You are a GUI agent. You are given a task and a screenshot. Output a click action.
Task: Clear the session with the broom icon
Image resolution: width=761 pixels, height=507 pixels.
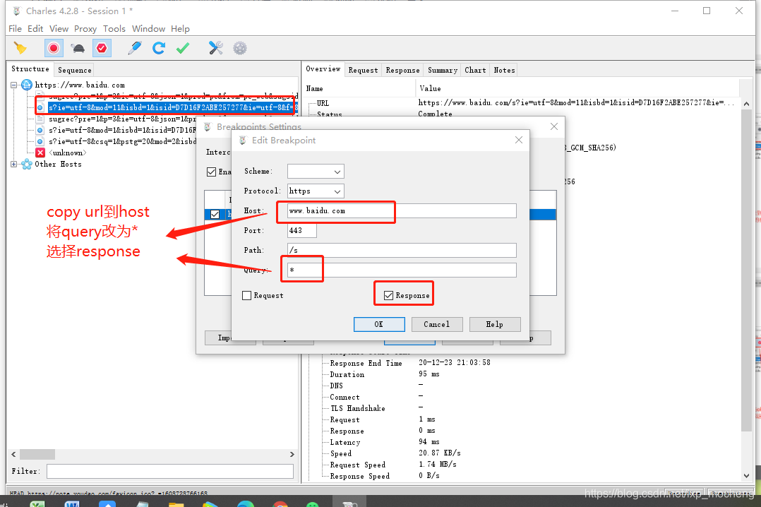(x=20, y=48)
